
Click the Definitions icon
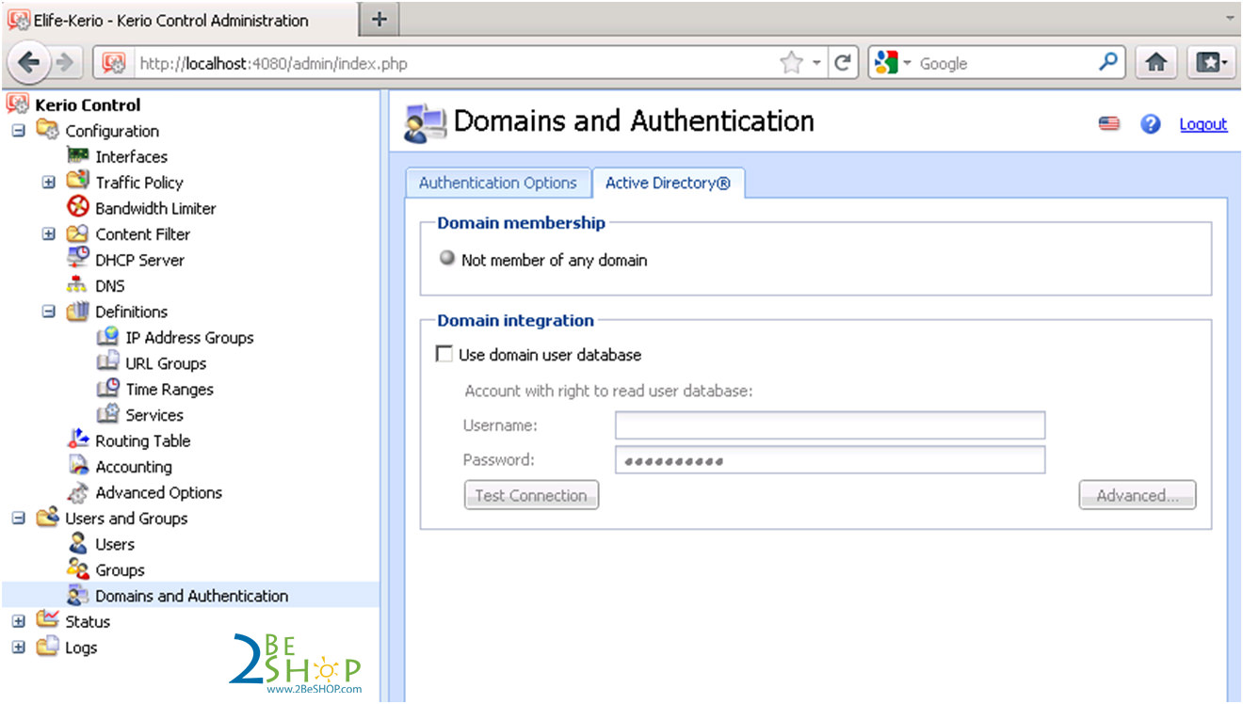point(78,312)
